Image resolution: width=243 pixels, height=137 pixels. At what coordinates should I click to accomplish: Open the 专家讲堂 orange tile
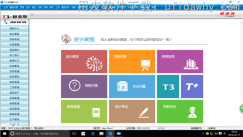(132, 62)
